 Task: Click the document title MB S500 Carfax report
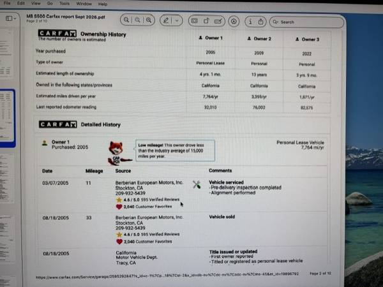[x=66, y=17]
